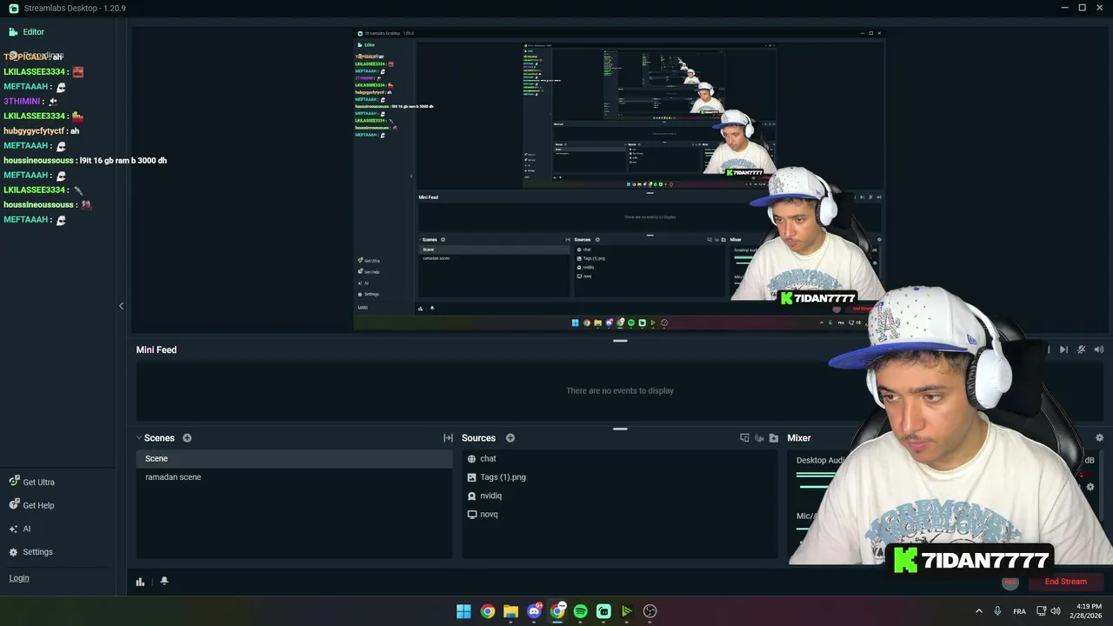Add a new scene with plus icon
Image resolution: width=1113 pixels, height=626 pixels.
(x=187, y=438)
